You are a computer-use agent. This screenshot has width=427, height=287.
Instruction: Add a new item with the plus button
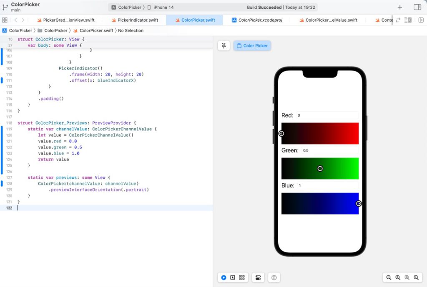(400, 7)
